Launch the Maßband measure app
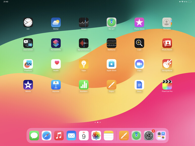 (111, 43)
